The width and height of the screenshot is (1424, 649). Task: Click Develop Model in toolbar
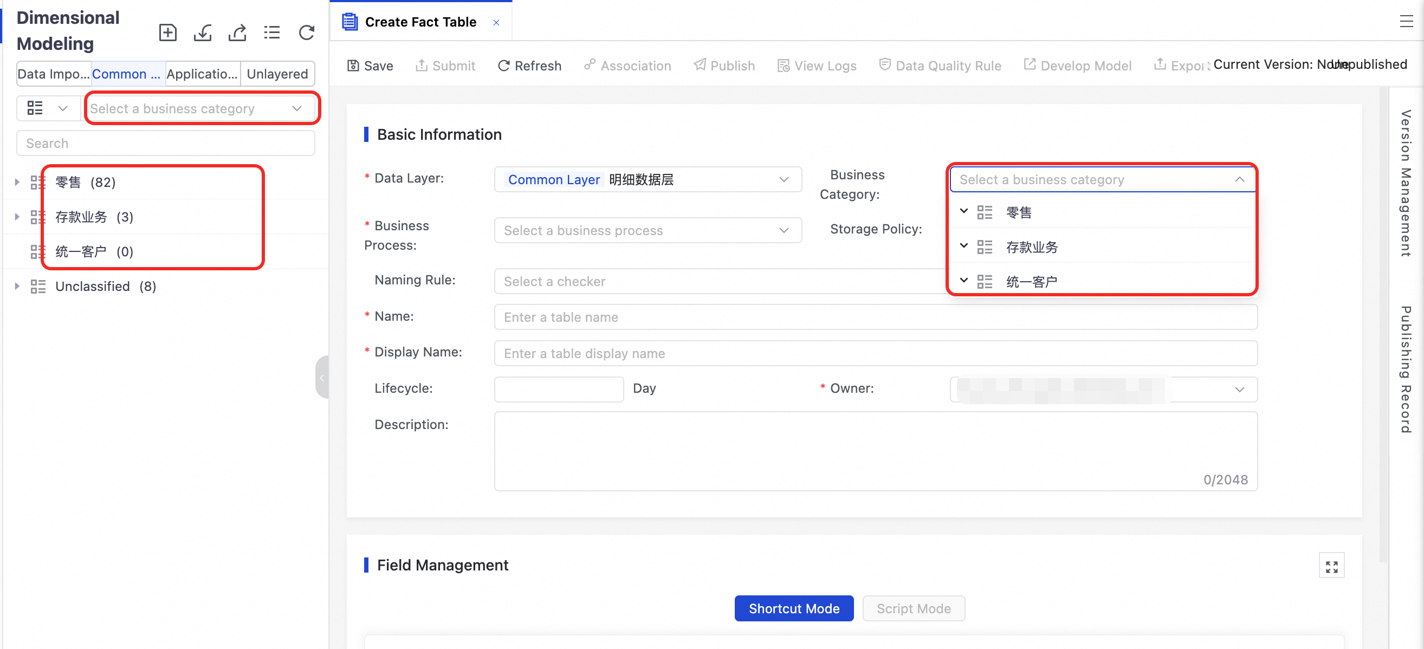1077,66
